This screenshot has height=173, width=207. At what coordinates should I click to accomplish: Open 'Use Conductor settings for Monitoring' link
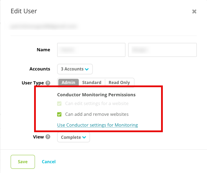point(97,125)
